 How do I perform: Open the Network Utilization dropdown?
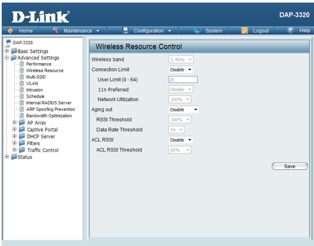[x=180, y=99]
